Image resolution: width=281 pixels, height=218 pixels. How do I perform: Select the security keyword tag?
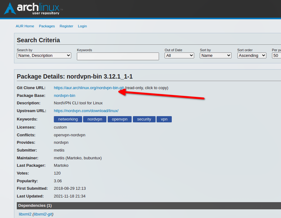click(x=144, y=119)
